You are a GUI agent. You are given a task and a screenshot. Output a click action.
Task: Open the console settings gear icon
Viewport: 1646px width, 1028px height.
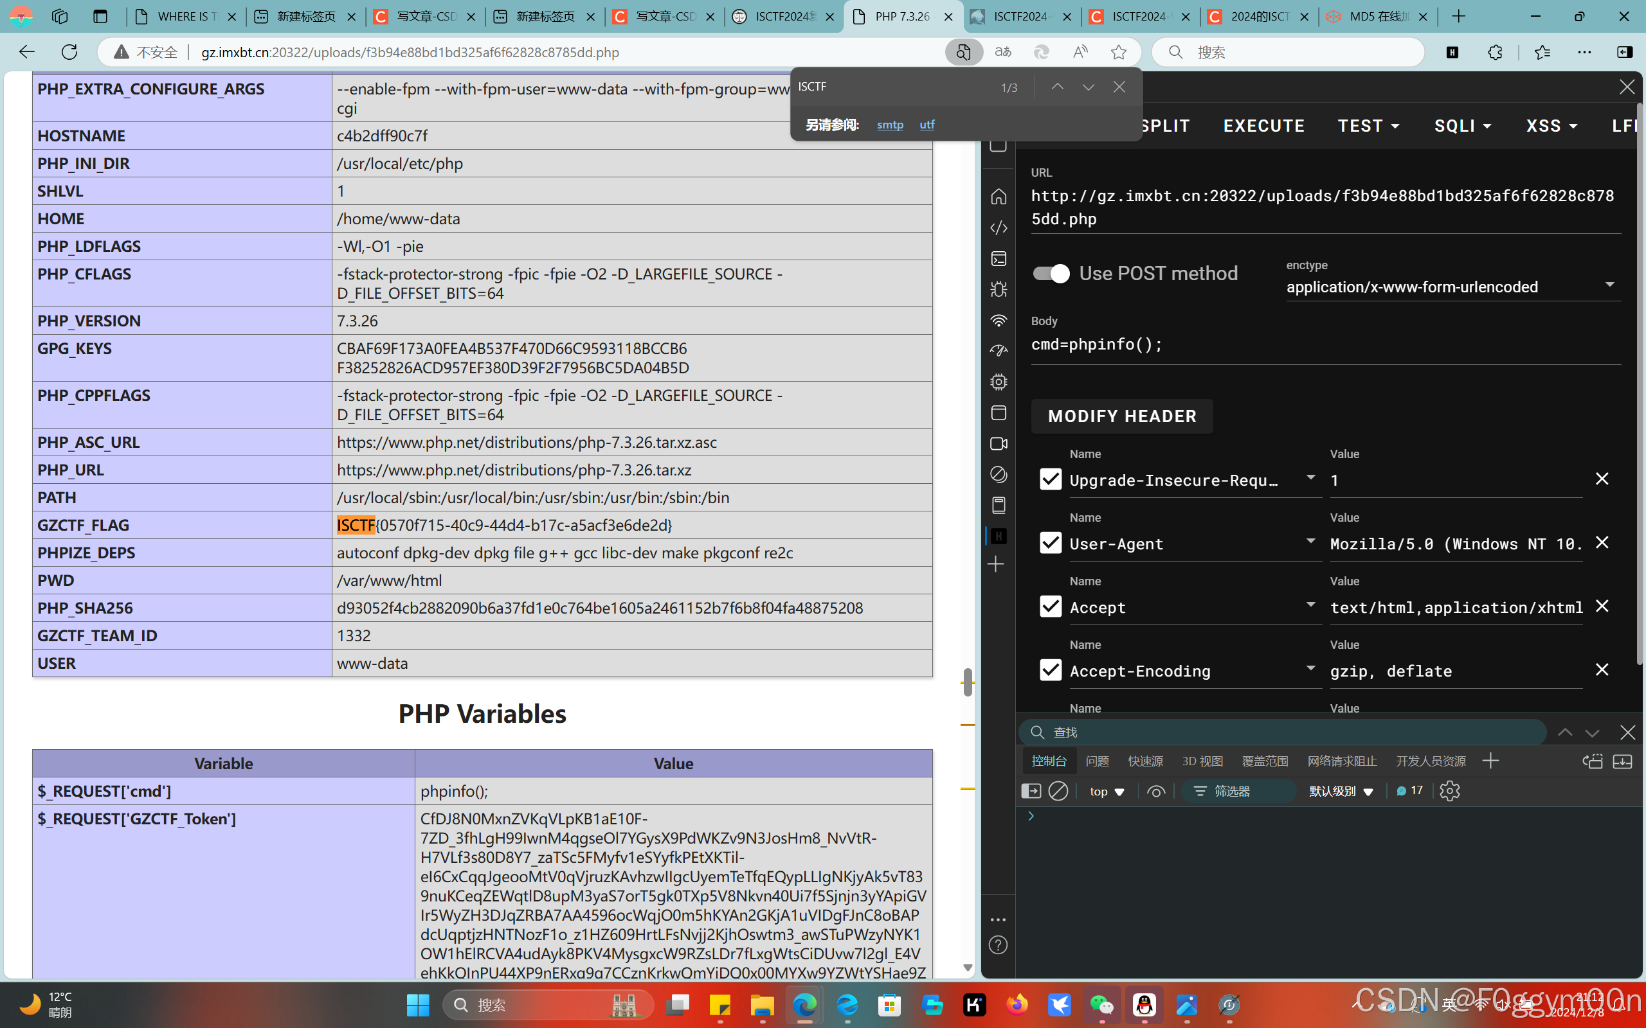[x=1449, y=791]
